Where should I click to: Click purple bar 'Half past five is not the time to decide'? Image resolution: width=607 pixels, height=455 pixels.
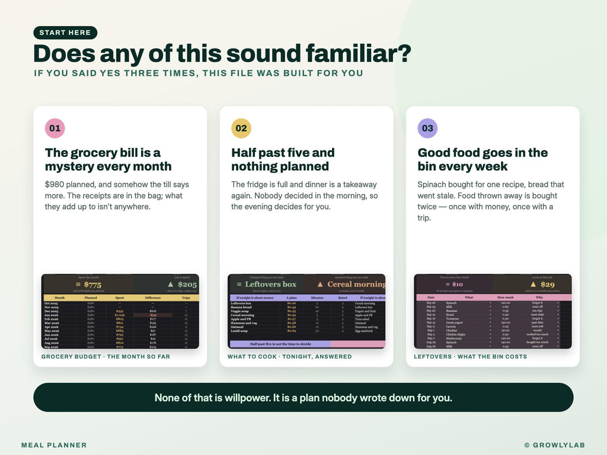[x=280, y=344]
